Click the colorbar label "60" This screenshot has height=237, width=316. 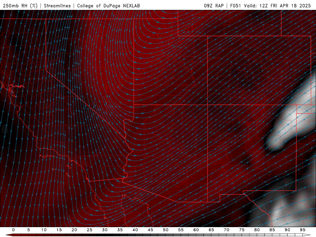(196, 230)
